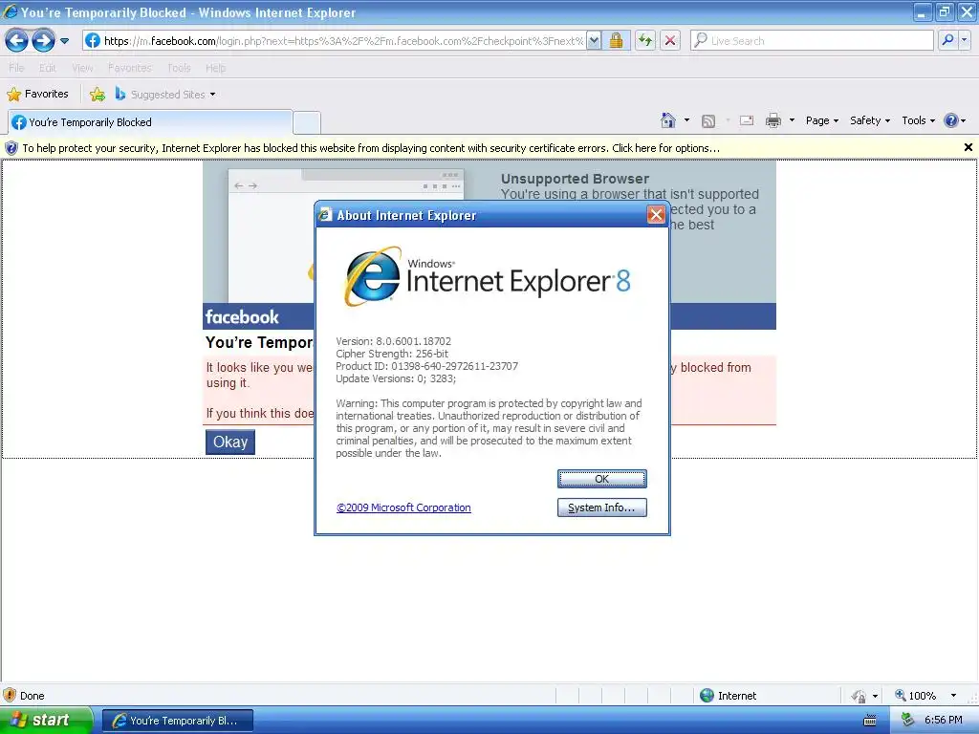Click the Protected Mode status icon
979x734 pixels.
point(859,696)
